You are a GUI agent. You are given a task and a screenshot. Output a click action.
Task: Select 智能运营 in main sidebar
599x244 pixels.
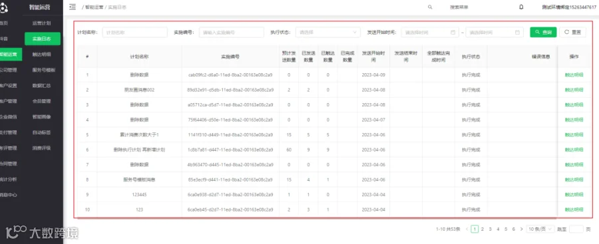click(10, 55)
